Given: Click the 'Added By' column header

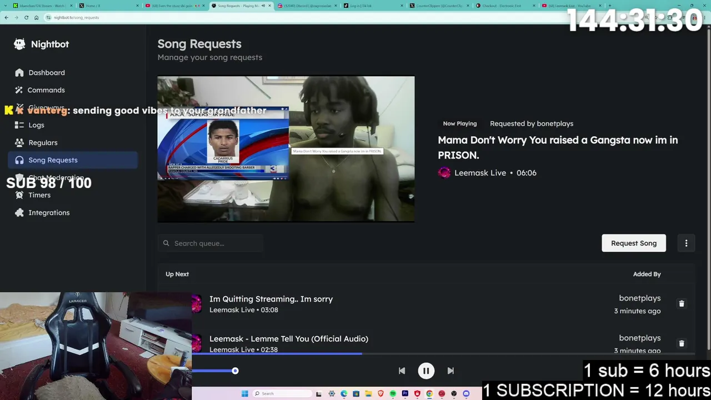Looking at the screenshot, I should tap(647, 274).
